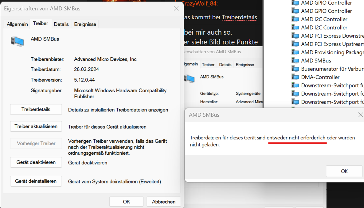The image size is (364, 208).
Task: Click Abbrechen in Eigenschaften dialog
Action: pos(164,202)
